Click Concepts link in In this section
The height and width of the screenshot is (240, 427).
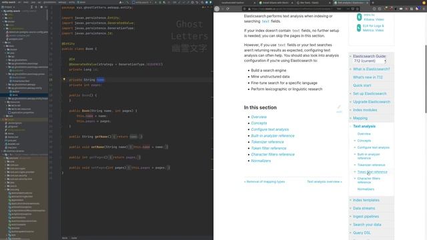click(259, 123)
